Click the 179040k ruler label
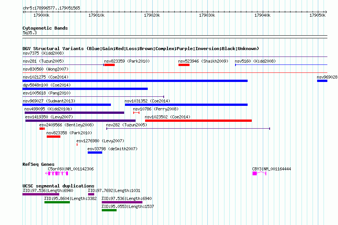Image resolution: width=338 pixels, height=225 pixels. coord(262,15)
